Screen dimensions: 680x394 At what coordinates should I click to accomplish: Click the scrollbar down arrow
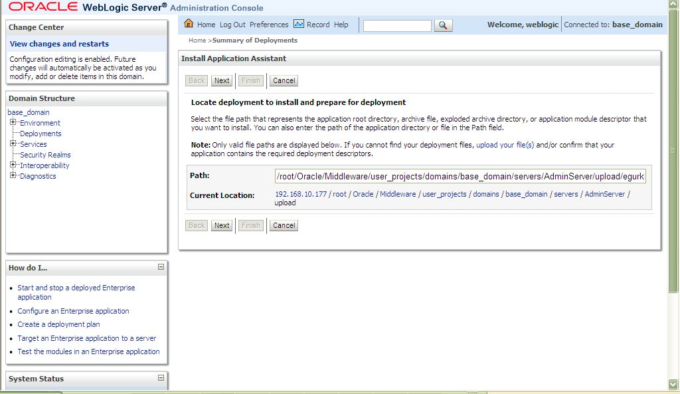click(673, 384)
